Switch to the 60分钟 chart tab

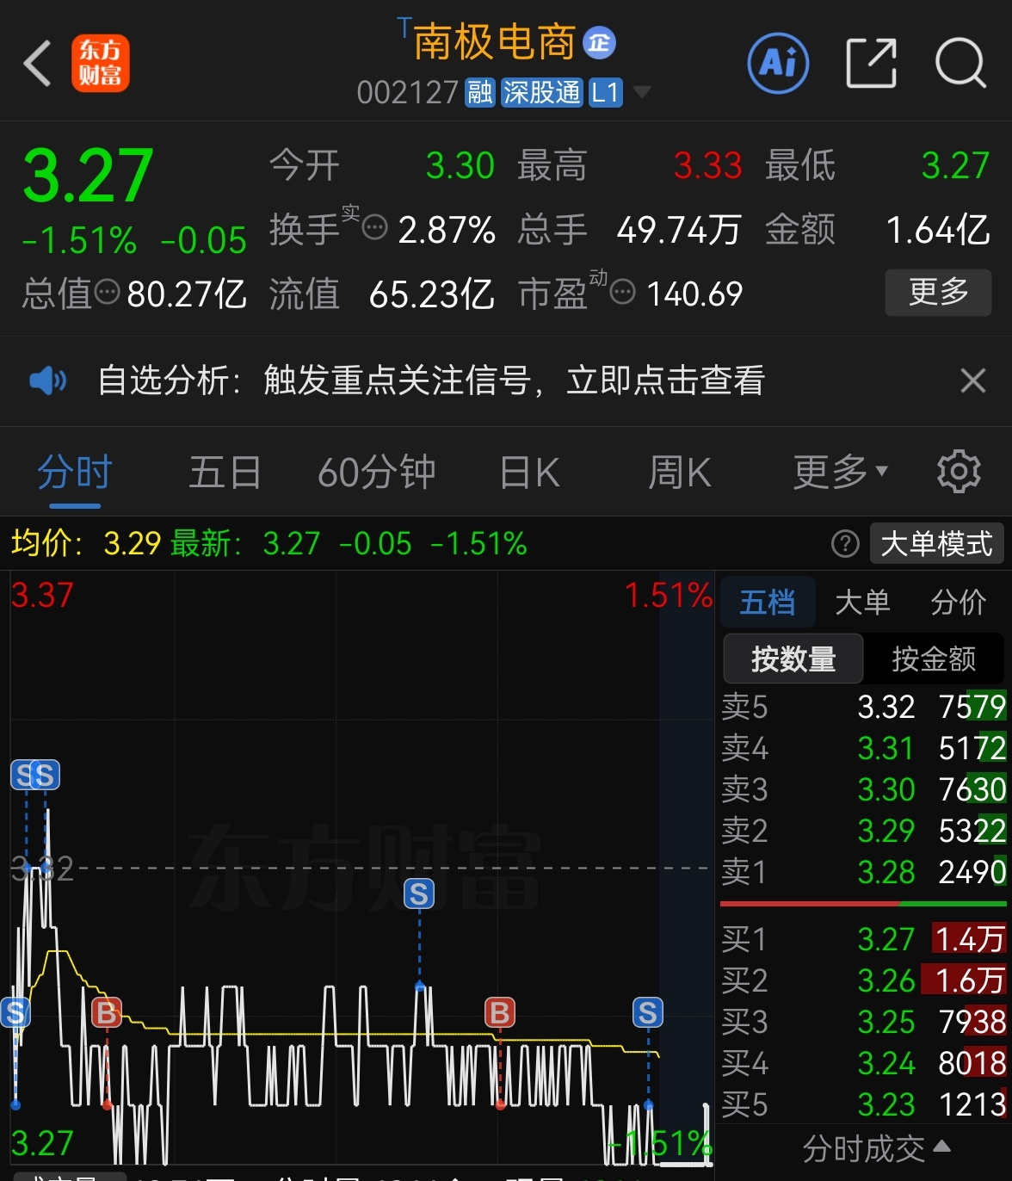pyautogui.click(x=376, y=473)
